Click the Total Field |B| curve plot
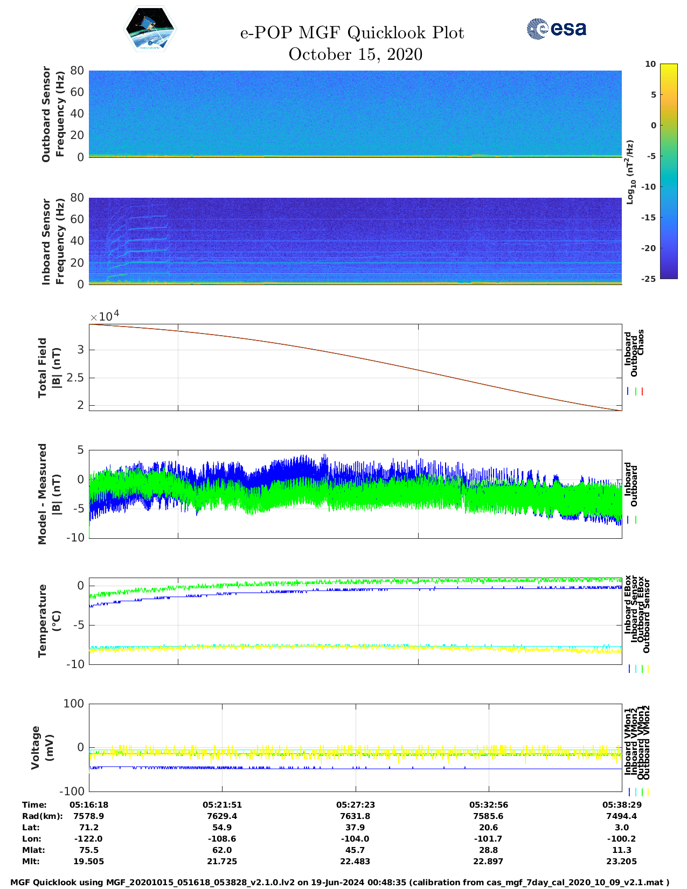Image resolution: width=687 pixels, height=889 pixels. [355, 367]
